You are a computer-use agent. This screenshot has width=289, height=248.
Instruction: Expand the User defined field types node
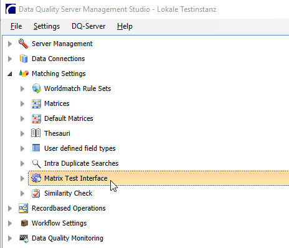(x=22, y=148)
